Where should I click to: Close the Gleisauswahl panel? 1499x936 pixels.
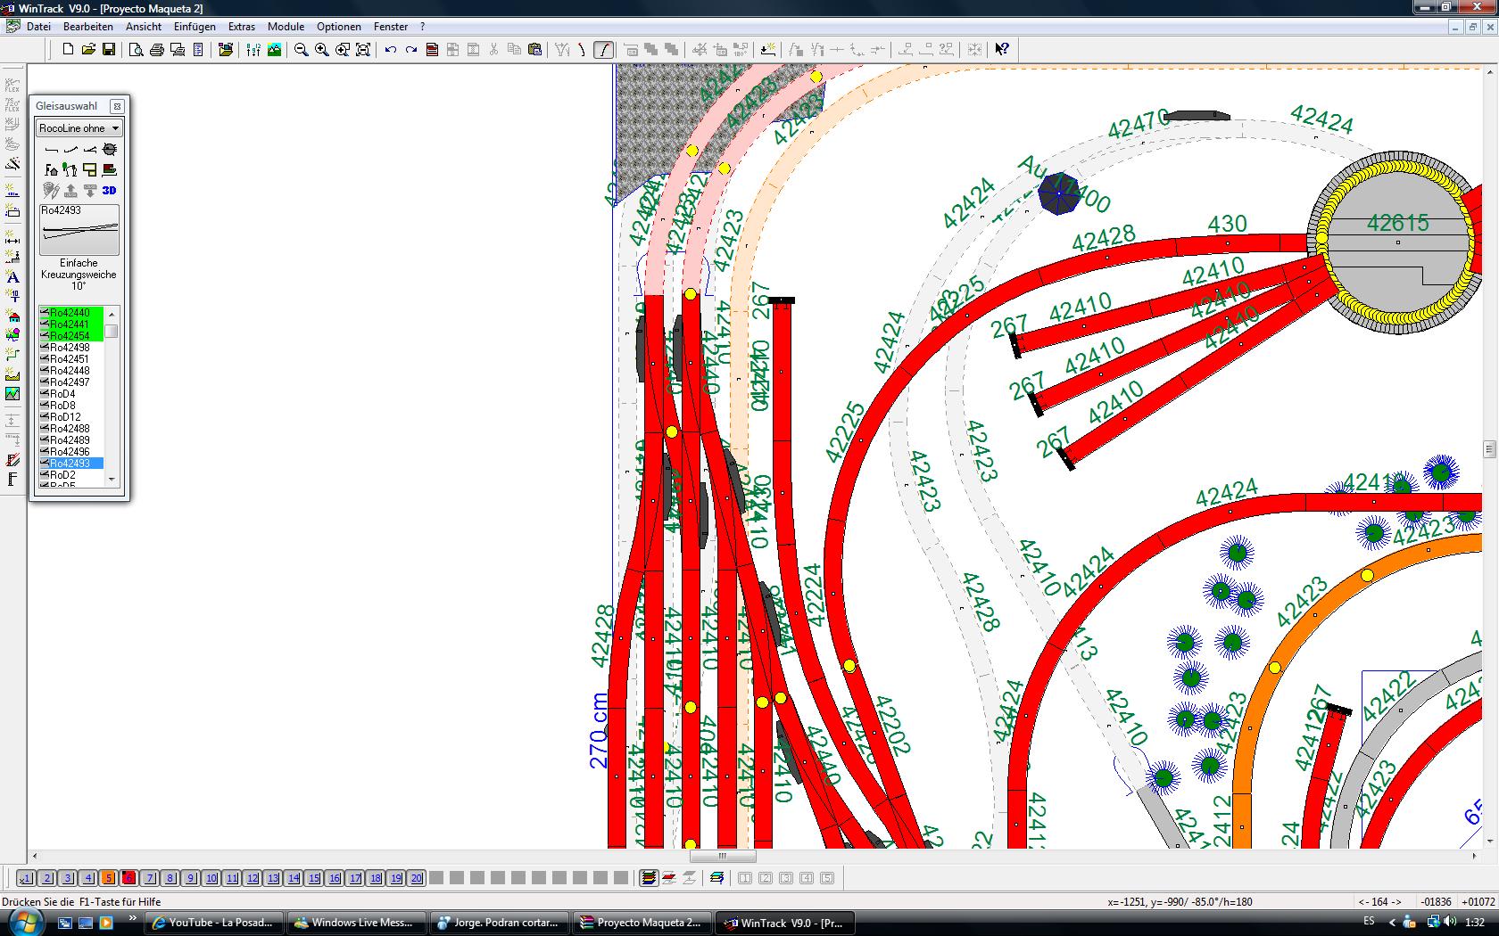(117, 106)
